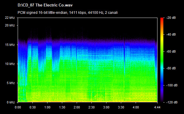Click the -40 dB legend label
Image resolution: width=184 pixels, height=114 pixels.
pos(171,34)
